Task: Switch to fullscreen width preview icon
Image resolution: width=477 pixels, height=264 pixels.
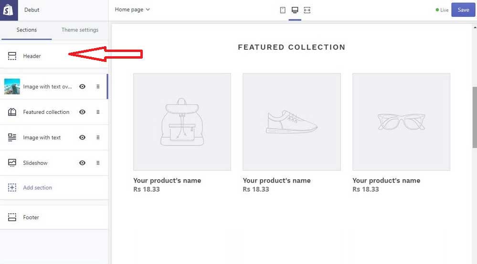Action: (x=307, y=10)
